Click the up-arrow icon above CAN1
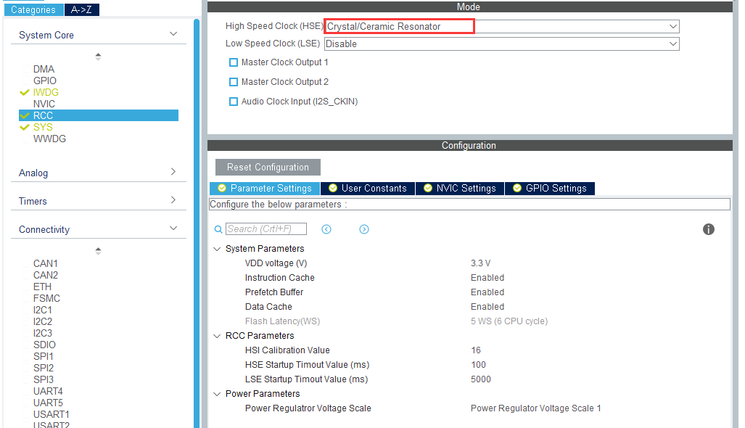 click(x=97, y=249)
